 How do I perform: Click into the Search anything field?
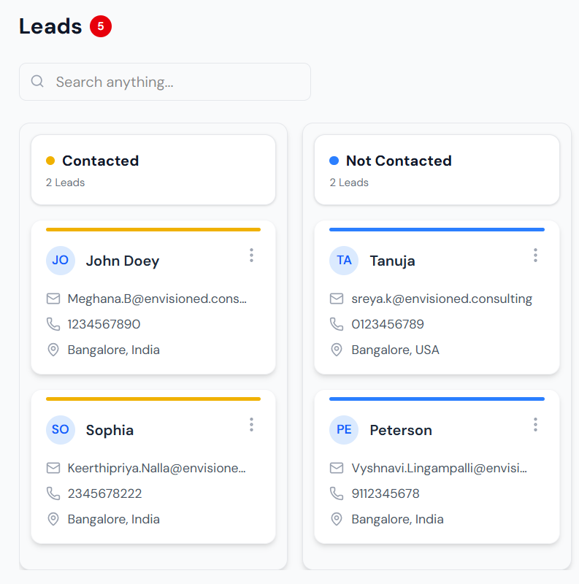(x=175, y=82)
